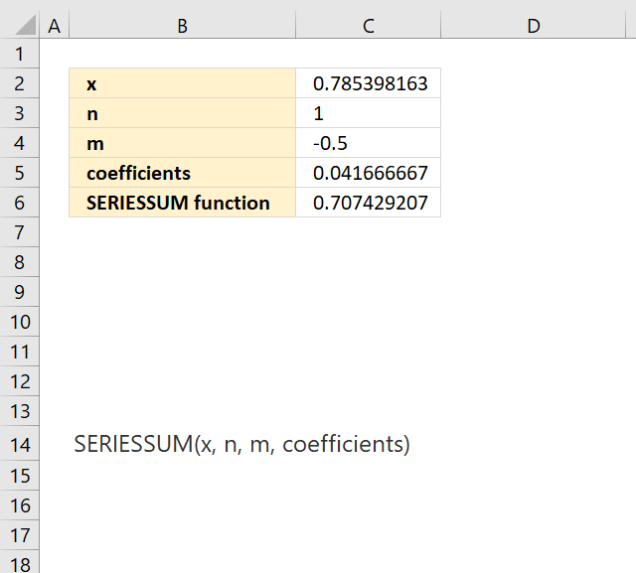636x573 pixels.
Task: Select row 11 header
Action: click(20, 352)
